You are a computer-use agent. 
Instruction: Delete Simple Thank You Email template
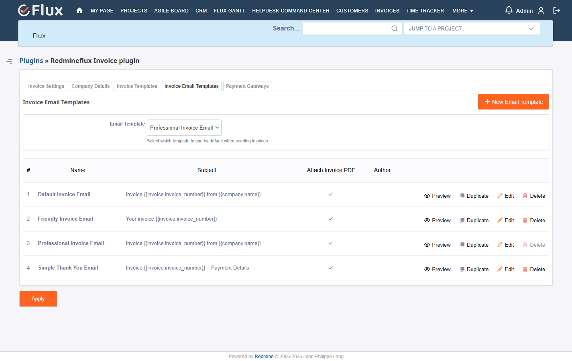pos(534,269)
